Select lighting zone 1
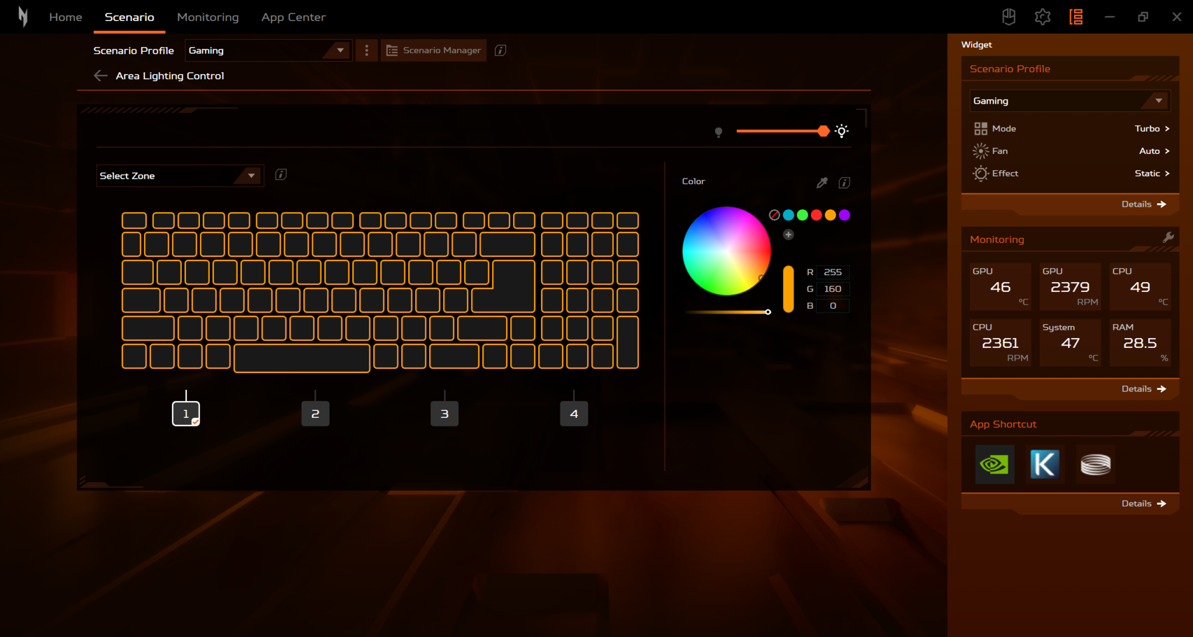 click(x=186, y=414)
